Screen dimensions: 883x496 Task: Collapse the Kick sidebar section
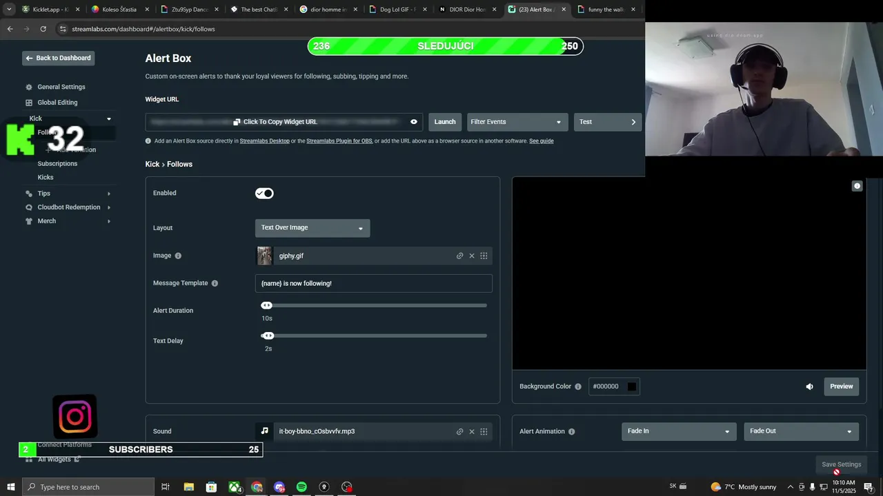(x=108, y=119)
